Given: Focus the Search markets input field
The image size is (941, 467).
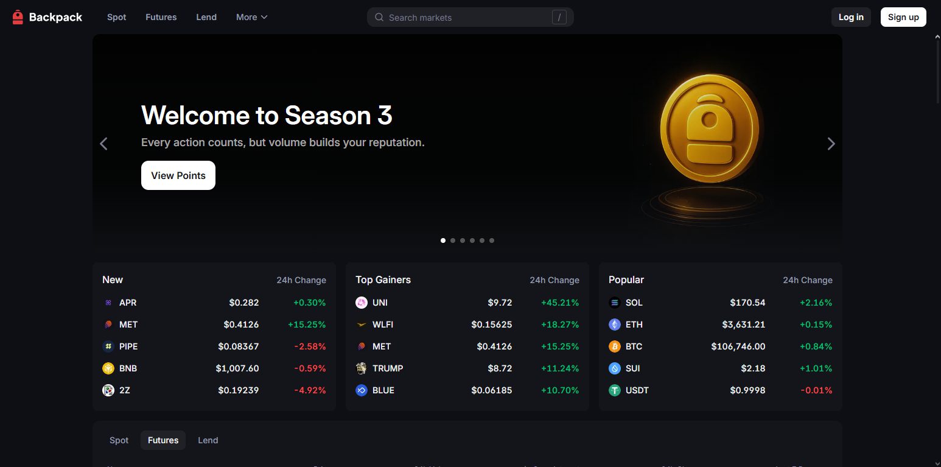Looking at the screenshot, I should (470, 17).
